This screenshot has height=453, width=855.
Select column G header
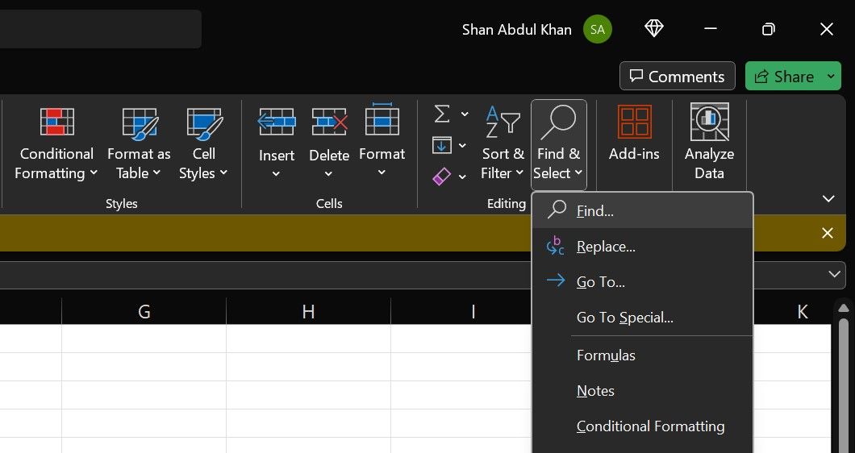point(144,312)
